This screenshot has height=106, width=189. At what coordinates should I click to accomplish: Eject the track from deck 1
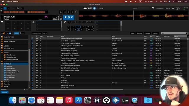coord(61,12)
